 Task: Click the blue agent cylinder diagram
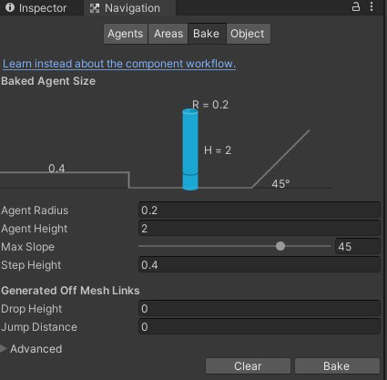click(190, 149)
